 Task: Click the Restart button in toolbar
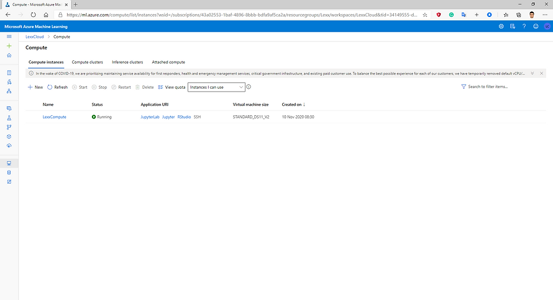tap(121, 87)
